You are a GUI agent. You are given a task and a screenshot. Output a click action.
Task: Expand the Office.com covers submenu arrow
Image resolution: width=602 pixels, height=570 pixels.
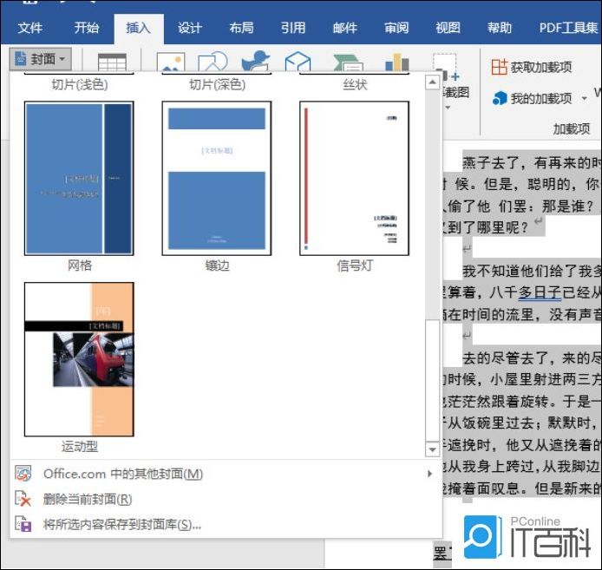429,474
